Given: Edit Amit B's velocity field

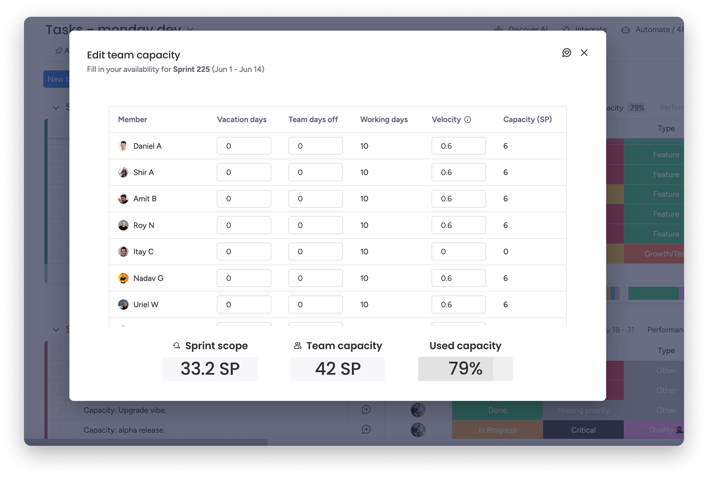Looking at the screenshot, I should 458,198.
